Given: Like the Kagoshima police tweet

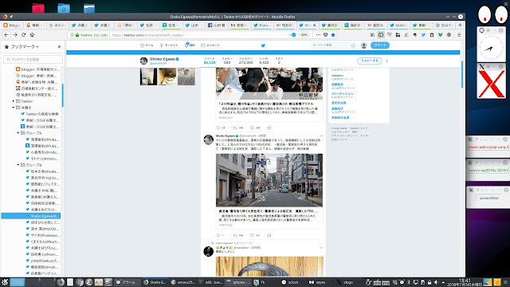Looking at the screenshot, I should 252,235.
